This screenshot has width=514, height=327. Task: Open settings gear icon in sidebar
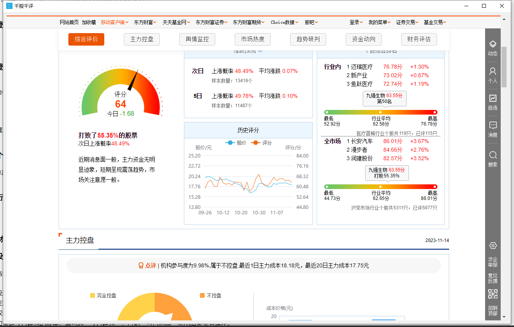point(493,246)
